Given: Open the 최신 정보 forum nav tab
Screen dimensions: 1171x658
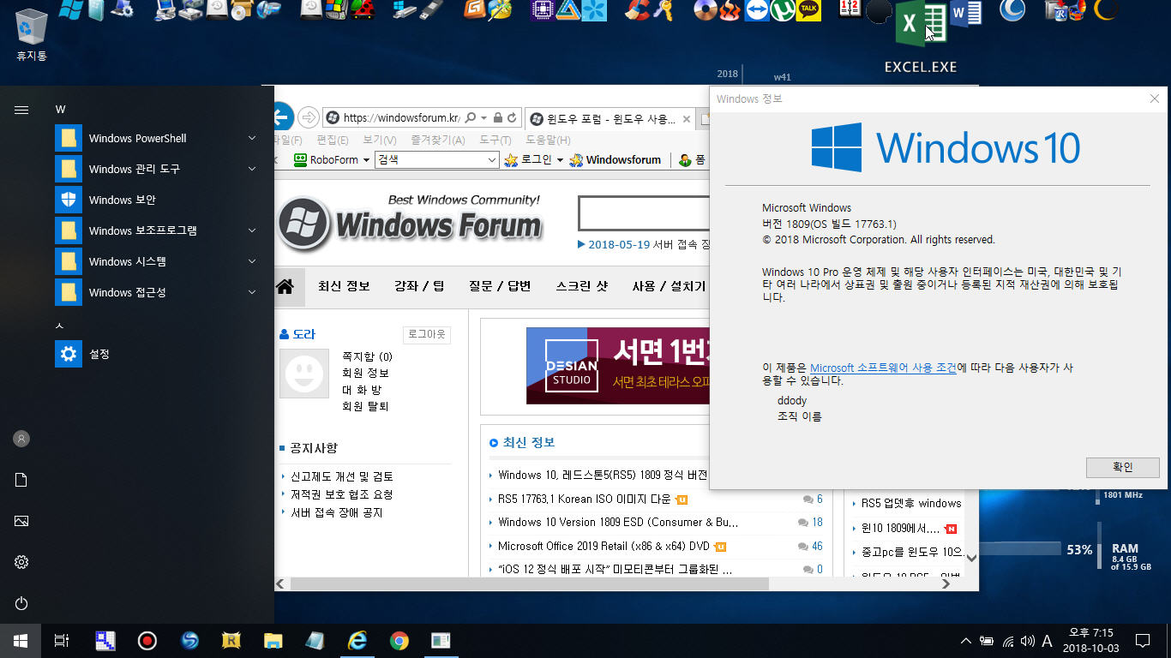Looking at the screenshot, I should point(344,285).
